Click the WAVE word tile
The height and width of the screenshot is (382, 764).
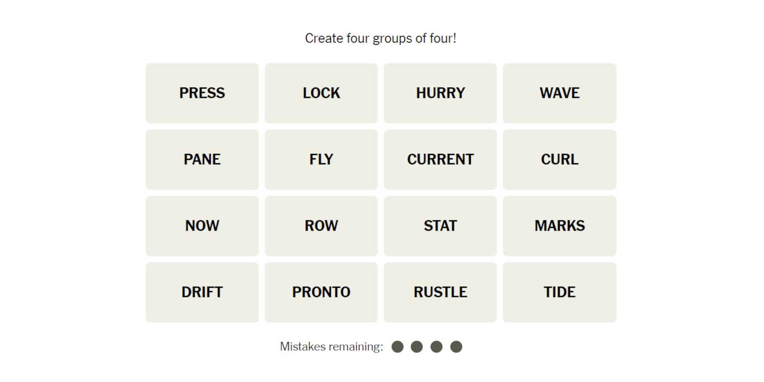(559, 93)
